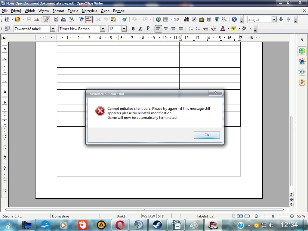The height and width of the screenshot is (231, 308).
Task: Open the Data Sources cylinder icon
Action: [209, 19]
